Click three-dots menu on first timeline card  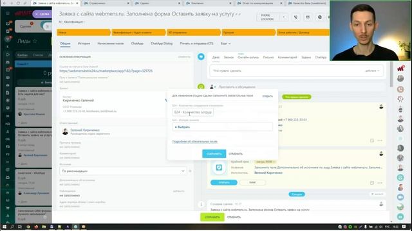(x=380, y=141)
